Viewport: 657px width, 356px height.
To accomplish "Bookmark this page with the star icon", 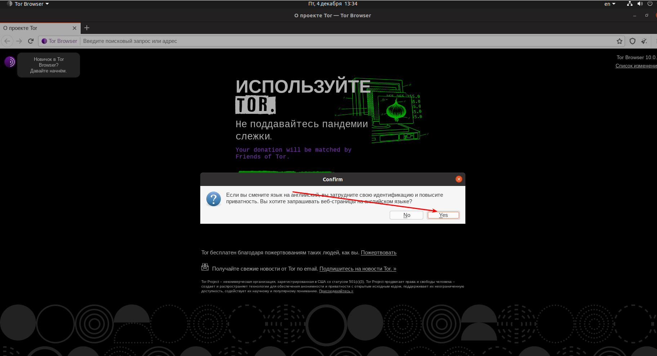I will click(620, 41).
